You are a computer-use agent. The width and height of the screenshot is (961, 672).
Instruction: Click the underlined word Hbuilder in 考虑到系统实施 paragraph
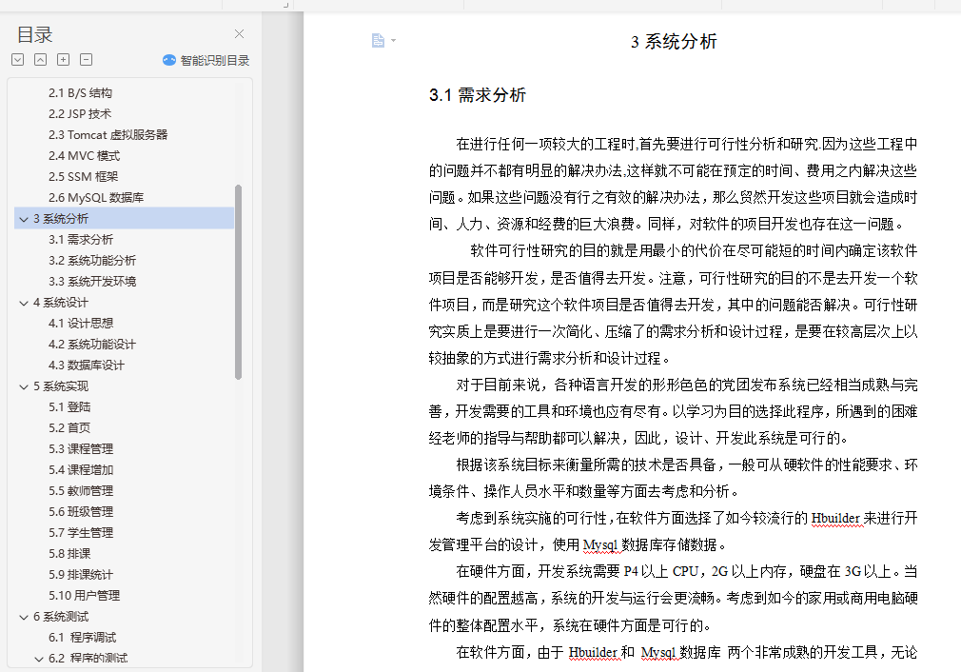[836, 519]
